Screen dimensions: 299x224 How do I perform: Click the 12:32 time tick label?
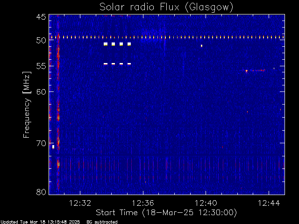click(80, 203)
